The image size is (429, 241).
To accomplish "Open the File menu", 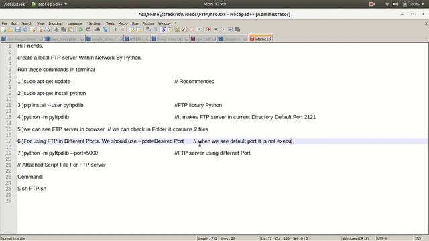I will [x=5, y=24].
